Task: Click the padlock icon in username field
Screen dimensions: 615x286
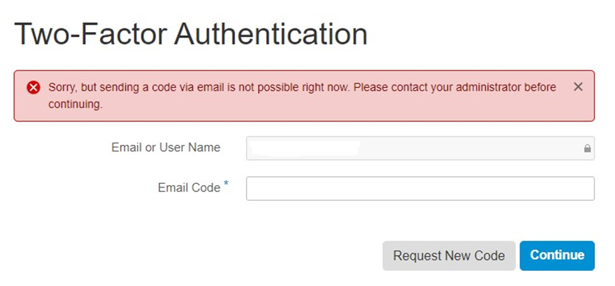Action: coord(587,149)
